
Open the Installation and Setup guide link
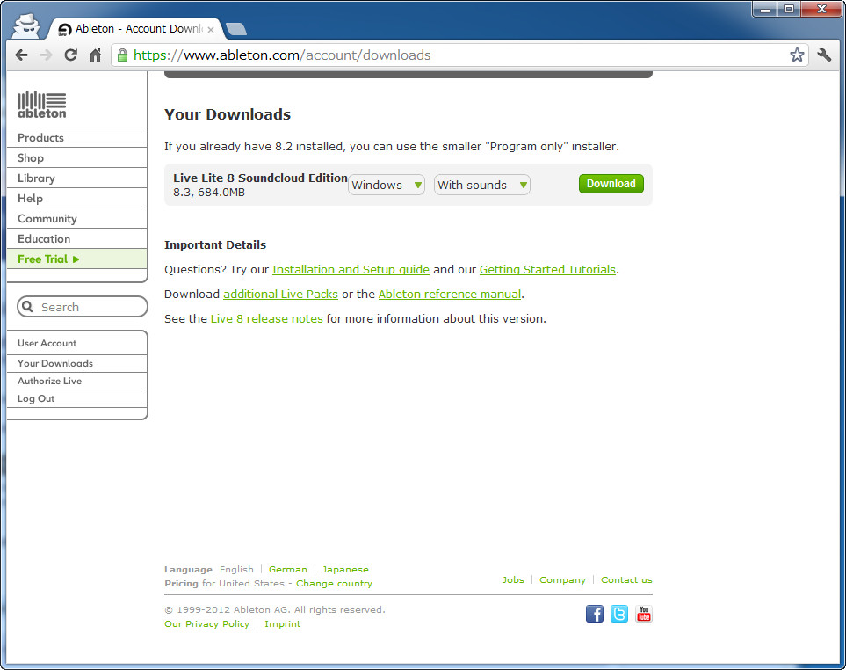pos(351,269)
